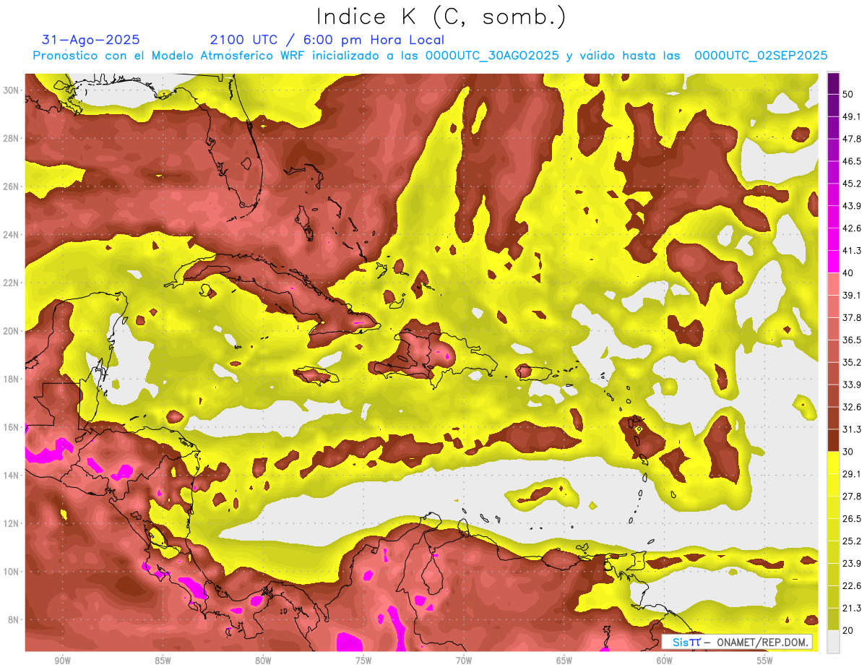Click the colorbar value '37.8'
Image resolution: width=867 pixels, height=670 pixels.
[852, 318]
